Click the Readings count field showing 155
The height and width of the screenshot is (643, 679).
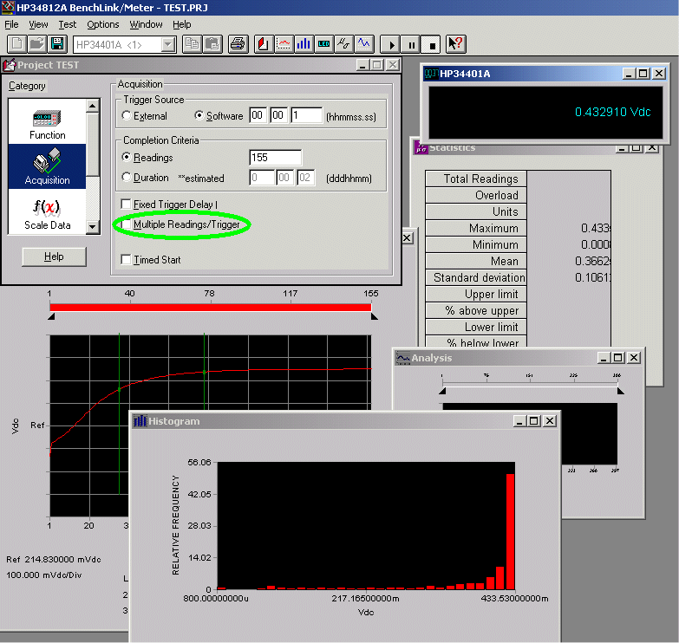coord(276,158)
